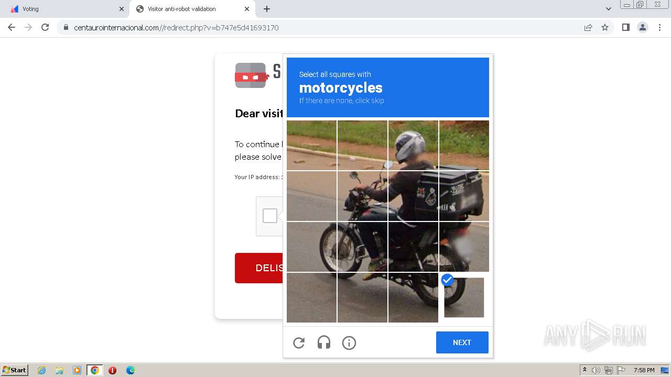Select the top-left grass and curb tile

[x=311, y=145]
